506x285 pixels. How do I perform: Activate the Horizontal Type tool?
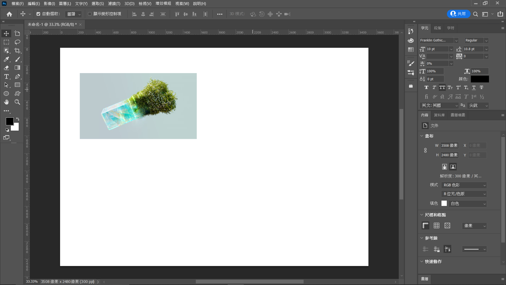(x=6, y=77)
